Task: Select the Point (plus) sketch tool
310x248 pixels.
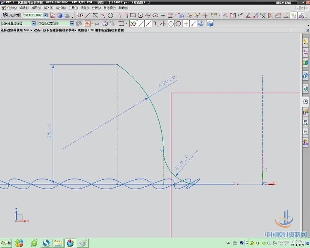Action: 163,15
